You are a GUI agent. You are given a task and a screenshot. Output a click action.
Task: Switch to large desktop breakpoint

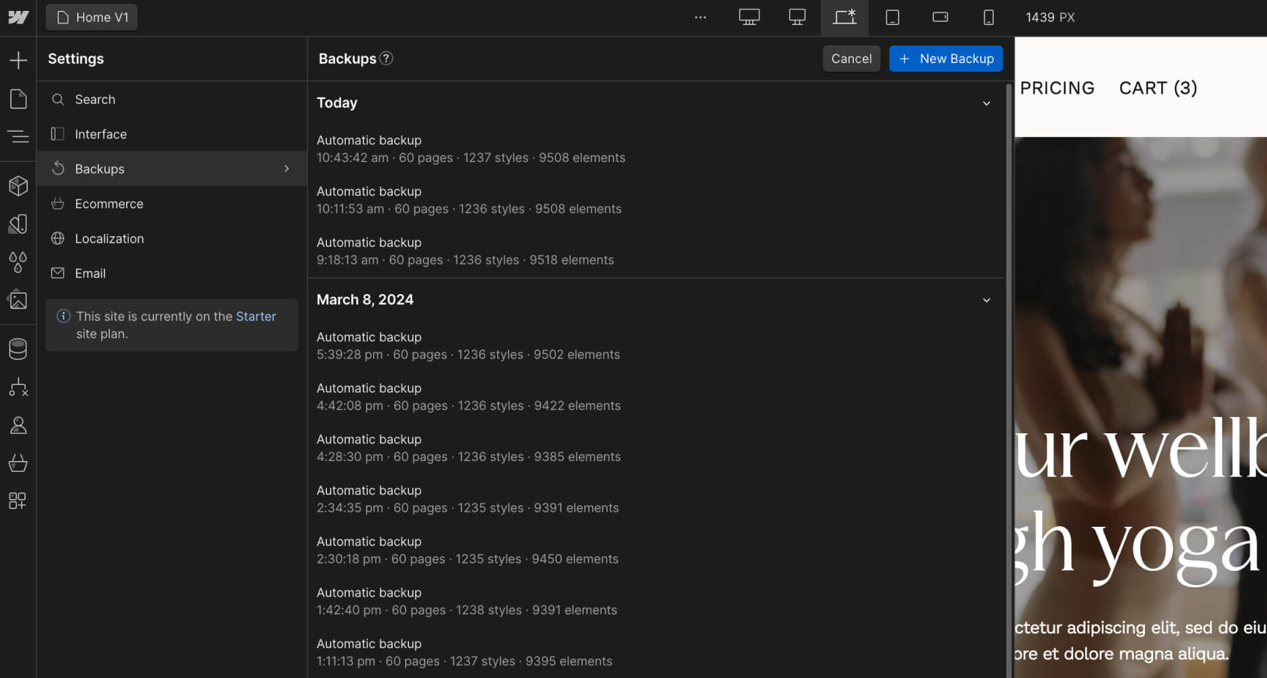click(749, 17)
